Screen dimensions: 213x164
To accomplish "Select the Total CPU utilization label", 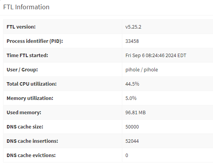I will (x=32, y=84).
